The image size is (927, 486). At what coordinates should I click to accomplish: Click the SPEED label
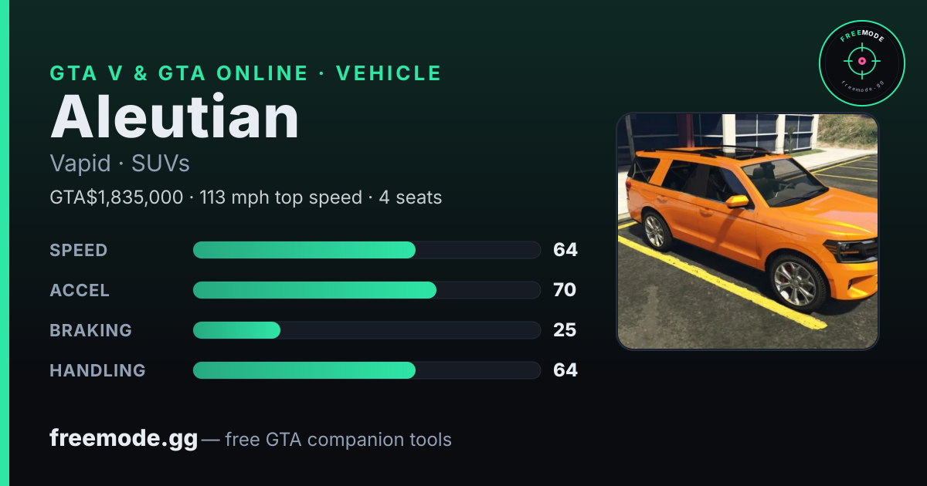pyautogui.click(x=79, y=250)
